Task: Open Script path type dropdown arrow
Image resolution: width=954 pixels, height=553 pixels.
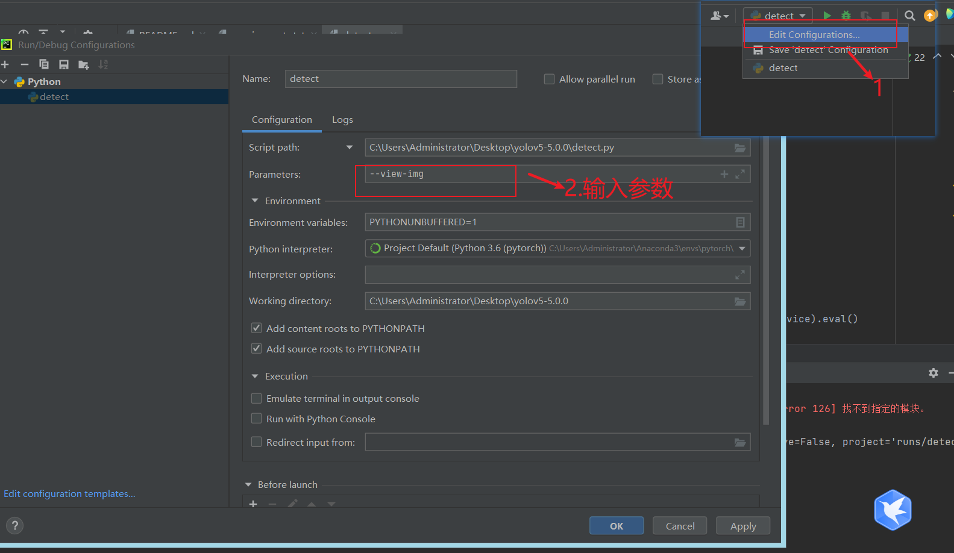Action: coord(350,148)
